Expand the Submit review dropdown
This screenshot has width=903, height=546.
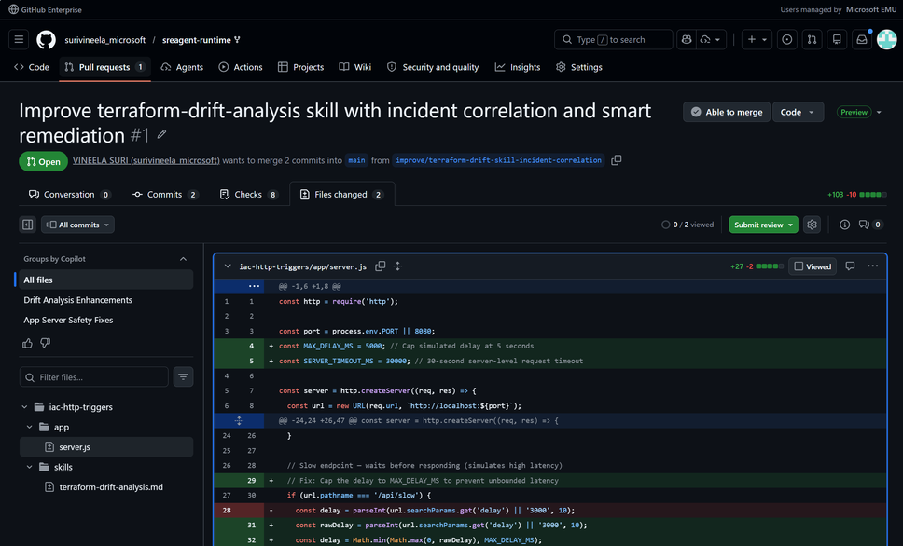[x=791, y=225]
